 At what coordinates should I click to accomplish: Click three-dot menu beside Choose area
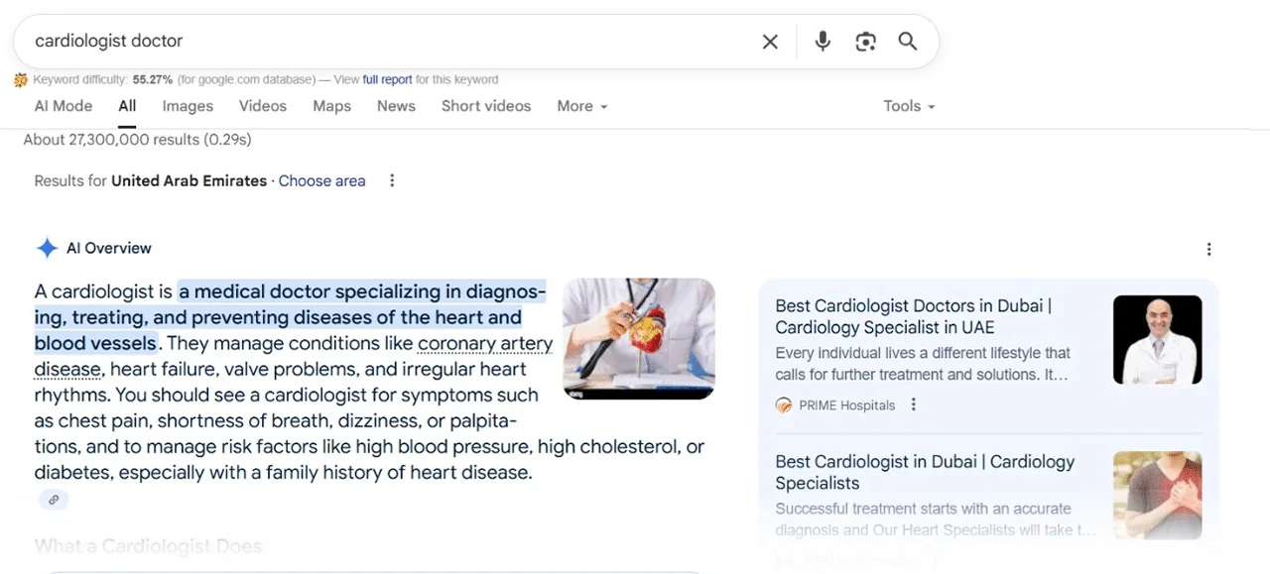(x=392, y=180)
